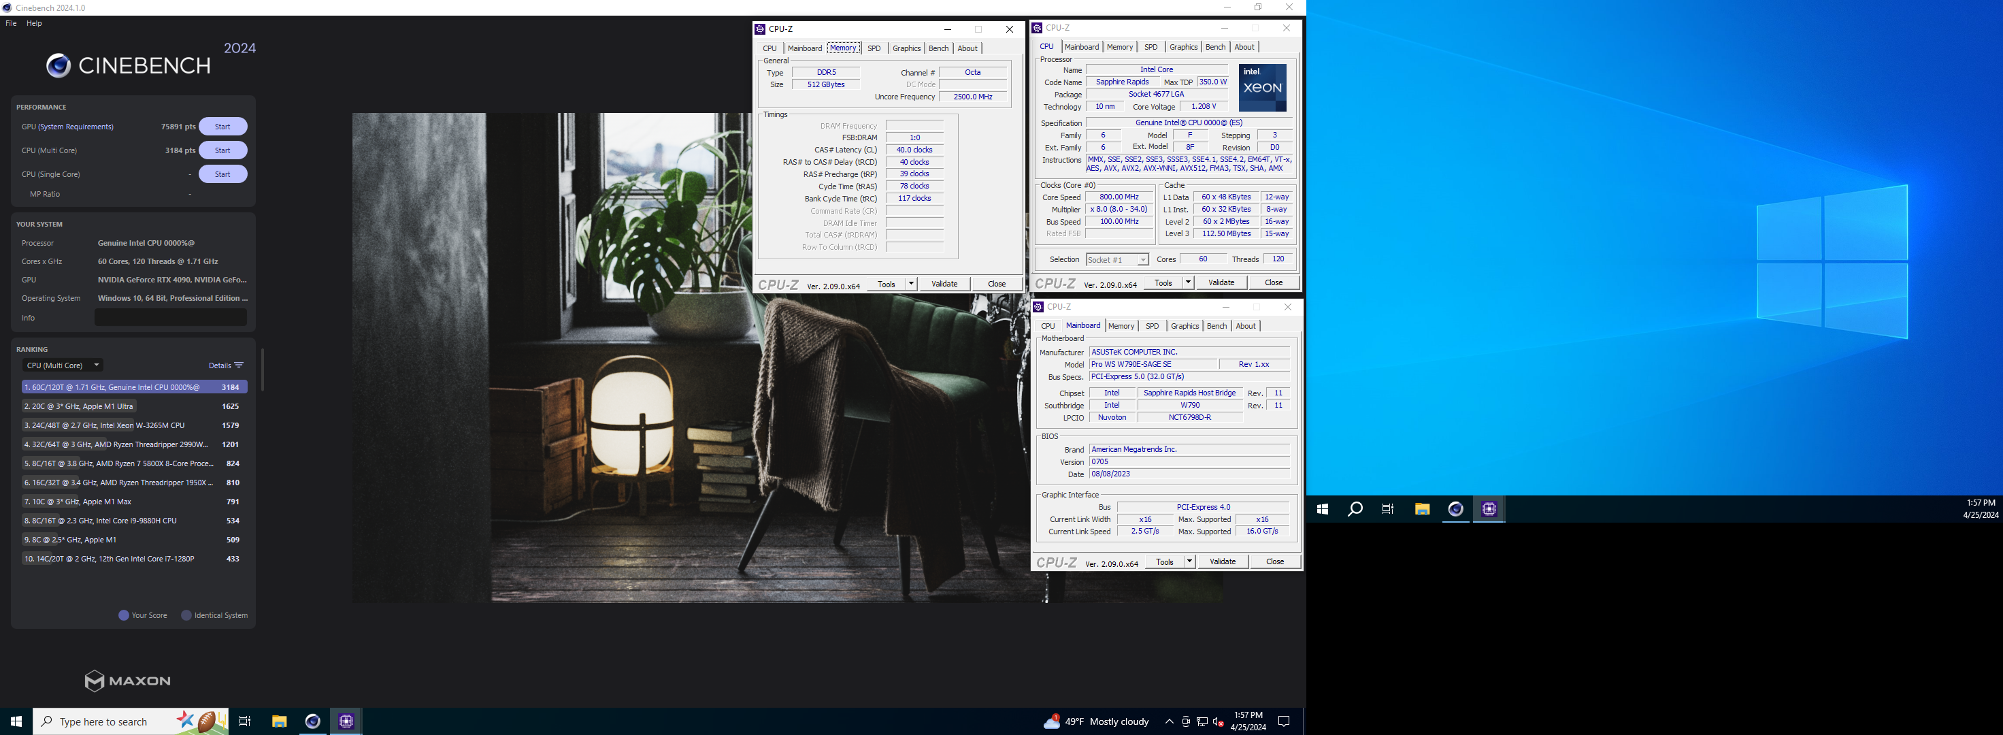2003x735 pixels.
Task: Open Graphics tab in the CPU-tab CPU-Z window
Action: (x=1183, y=47)
